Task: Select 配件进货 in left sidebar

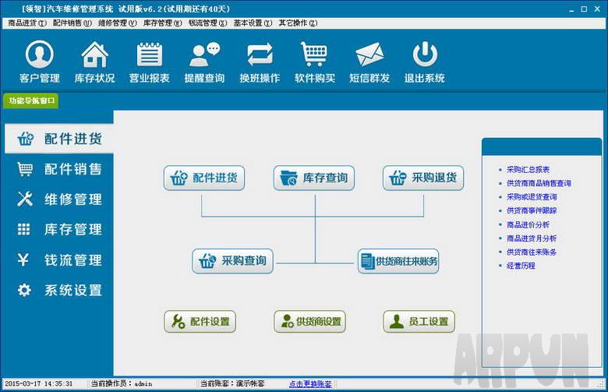Action: (59, 139)
